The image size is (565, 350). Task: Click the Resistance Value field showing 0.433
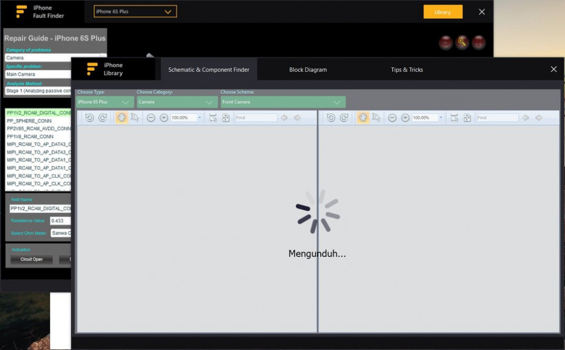point(60,221)
